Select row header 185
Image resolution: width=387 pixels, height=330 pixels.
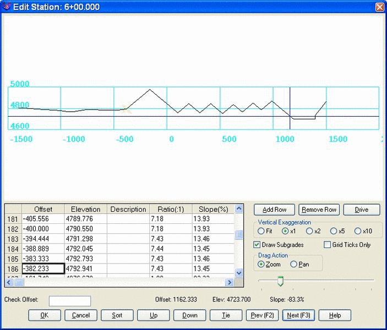(x=13, y=258)
